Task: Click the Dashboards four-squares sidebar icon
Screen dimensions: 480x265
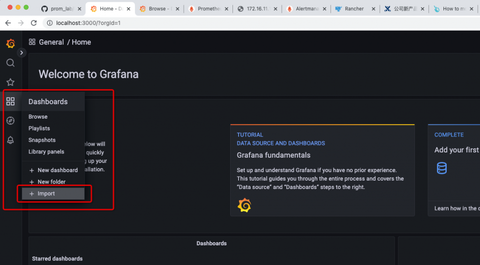Action: click(10, 101)
